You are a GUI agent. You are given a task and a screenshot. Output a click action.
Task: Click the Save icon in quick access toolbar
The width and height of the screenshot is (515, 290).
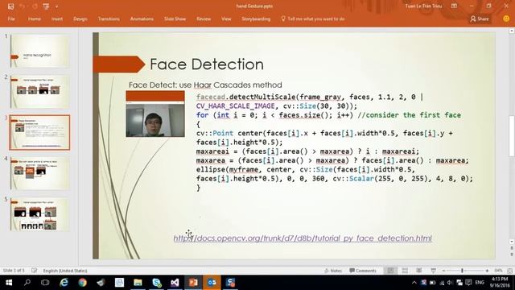click(x=10, y=6)
